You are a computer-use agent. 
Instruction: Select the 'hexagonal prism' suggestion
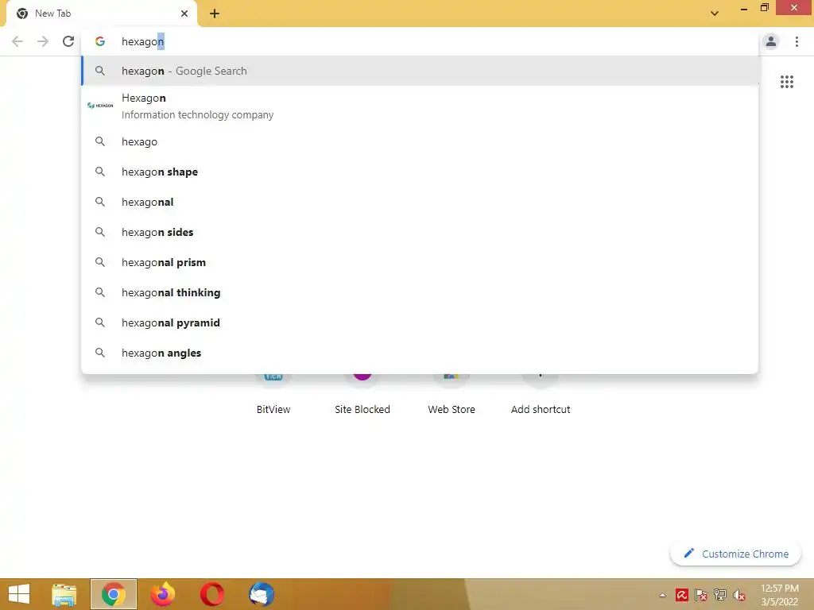click(x=420, y=262)
